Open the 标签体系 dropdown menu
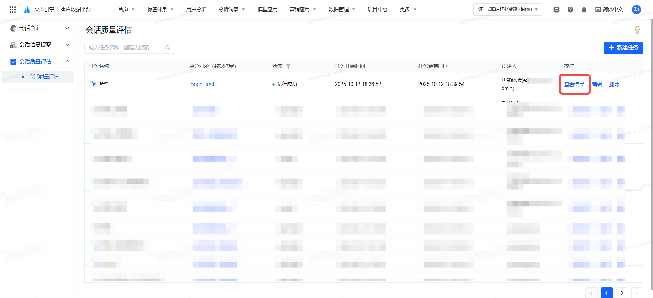653x298 pixels. 160,10
